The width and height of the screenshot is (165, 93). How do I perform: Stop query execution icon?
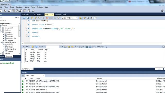43,18
